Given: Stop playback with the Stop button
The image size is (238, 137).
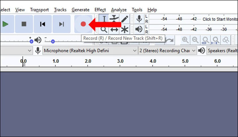Looking at the screenshot, I should tap(24, 24).
